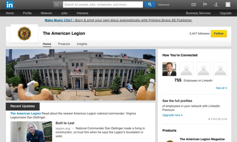Open the messages envelope icon
The height and width of the screenshot is (142, 237).
click(x=194, y=4)
